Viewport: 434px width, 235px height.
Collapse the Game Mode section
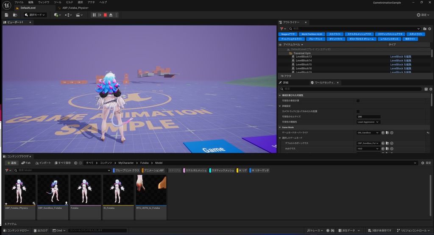(280, 127)
